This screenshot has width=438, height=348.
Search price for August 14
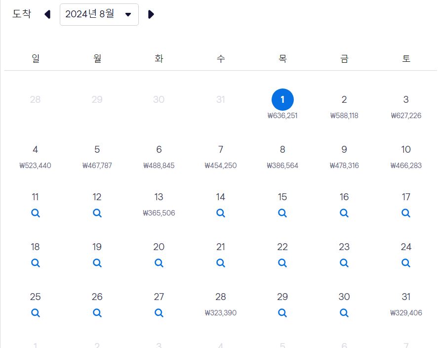point(221,213)
